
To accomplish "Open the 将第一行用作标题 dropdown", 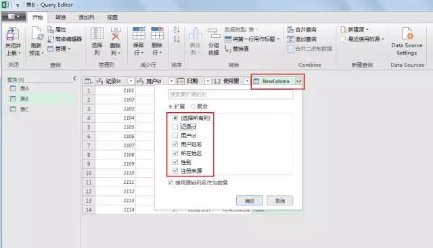I will 252,39.
